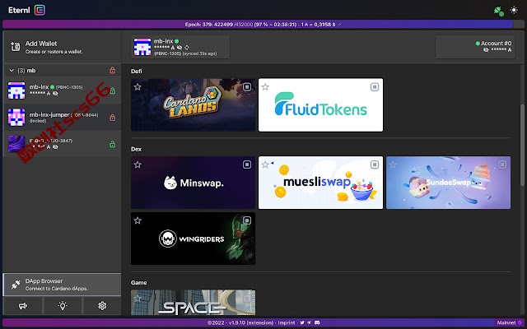Click the Game section heading
Viewport: 527px width, 329px height.
[x=139, y=283]
